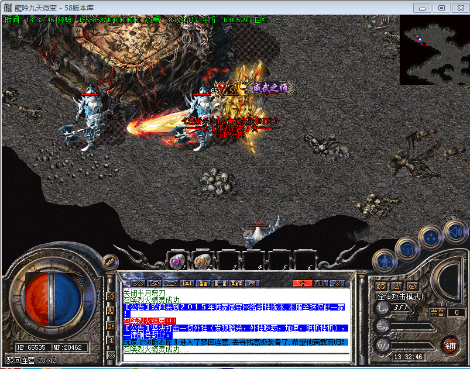Viewport: 470px width, 369px height.
Task: Click the three-people group icon in chat toolbar
Action: point(187,283)
